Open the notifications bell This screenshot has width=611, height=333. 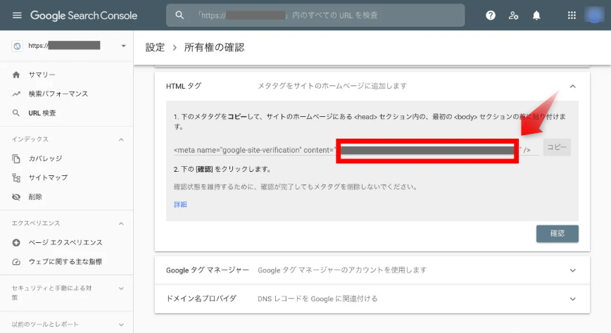[536, 15]
